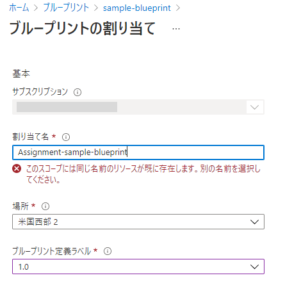Open the サブスクリプション dropdown
Image resolution: width=285 pixels, height=287 pixels.
pyautogui.click(x=138, y=107)
